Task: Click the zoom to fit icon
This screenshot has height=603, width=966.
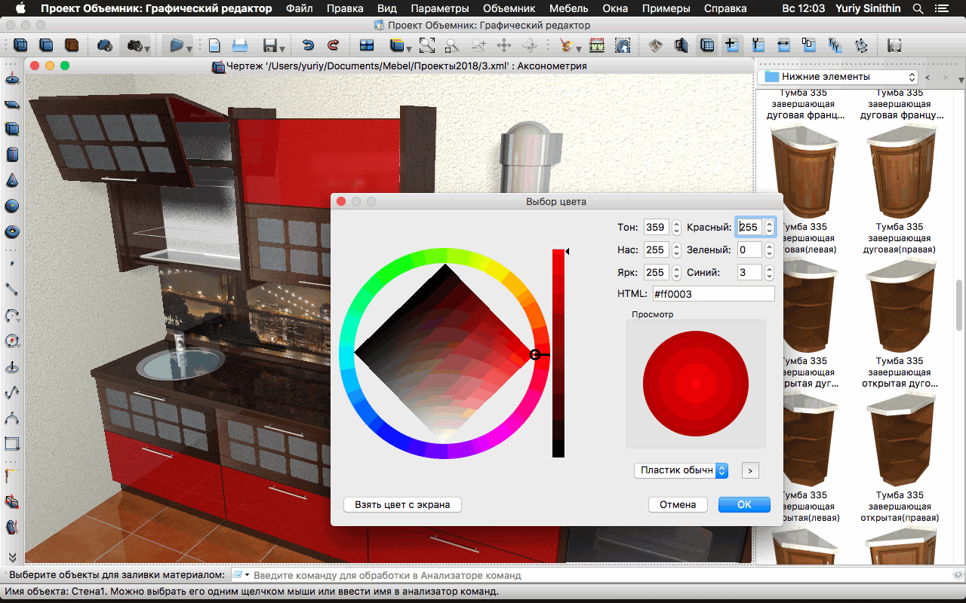Action: (427, 45)
